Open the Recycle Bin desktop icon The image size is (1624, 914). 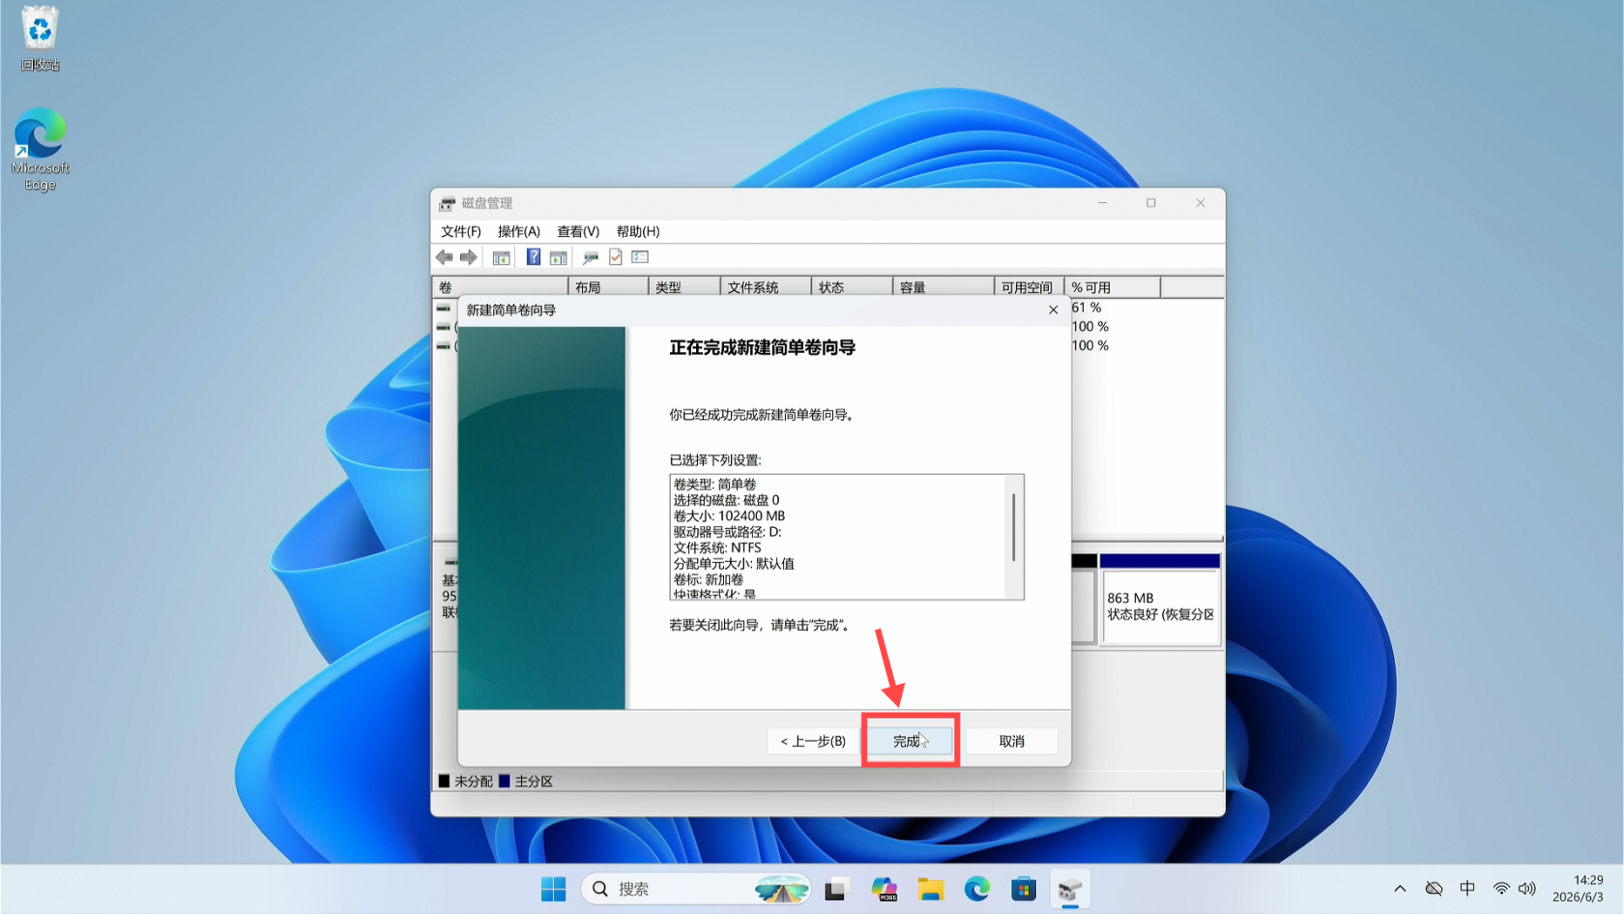tap(41, 39)
